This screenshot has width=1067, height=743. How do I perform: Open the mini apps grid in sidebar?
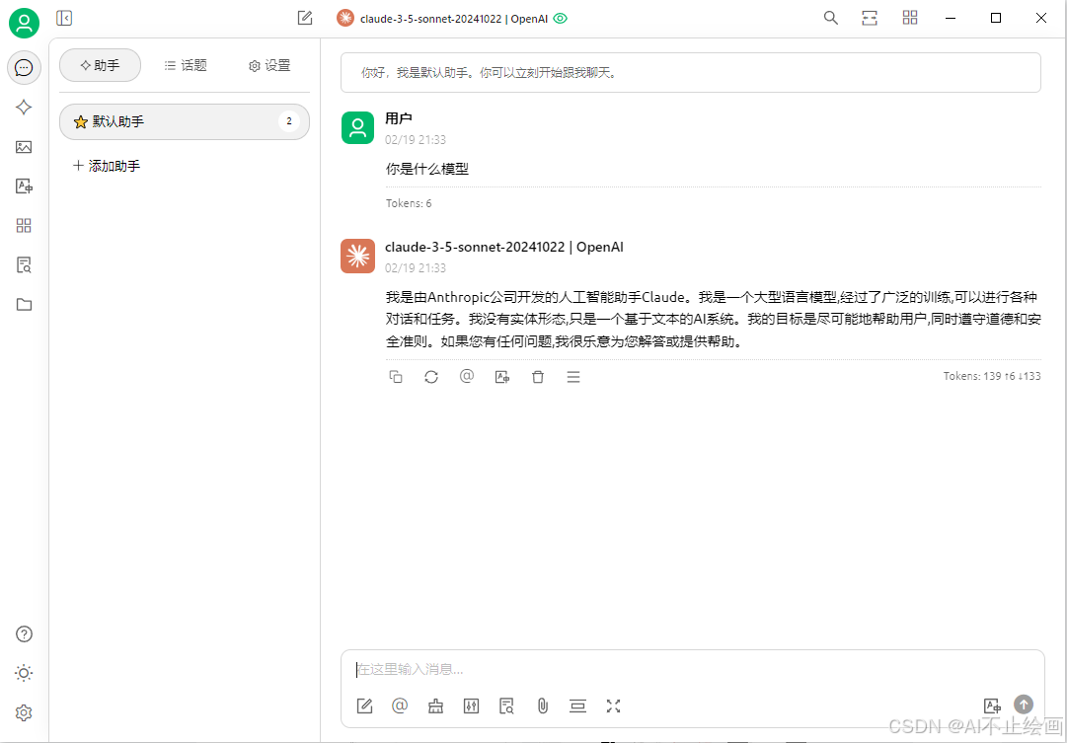coord(24,225)
